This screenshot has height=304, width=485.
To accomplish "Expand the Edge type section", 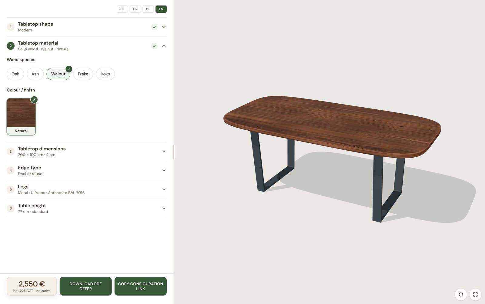I will point(164,171).
